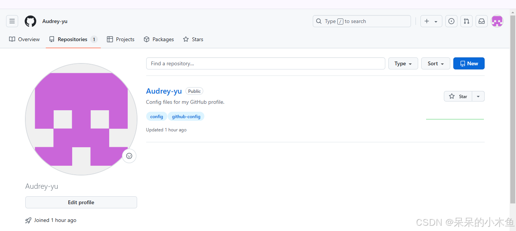Open the pull requests icon
The width and height of the screenshot is (516, 231).
[x=467, y=21]
